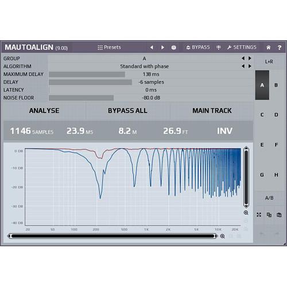The height and width of the screenshot is (287, 287).
Task: Click the '8.2 M' distance readout
Action: click(x=127, y=131)
